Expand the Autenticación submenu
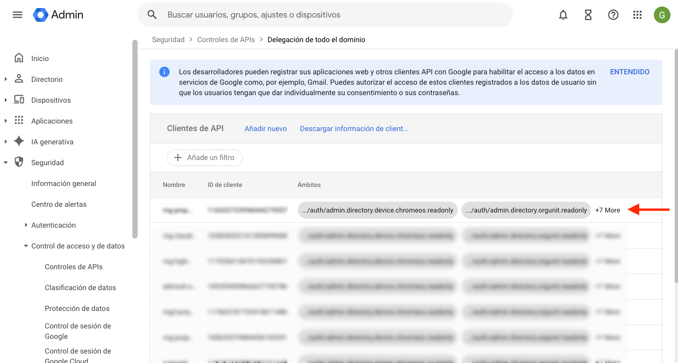 tap(26, 225)
